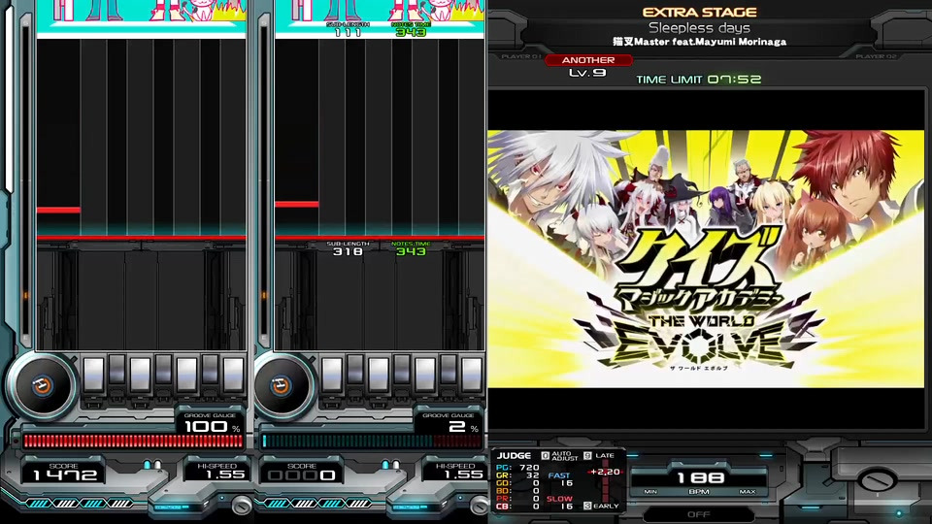Select the ANOTHER difficulty badge

588,60
